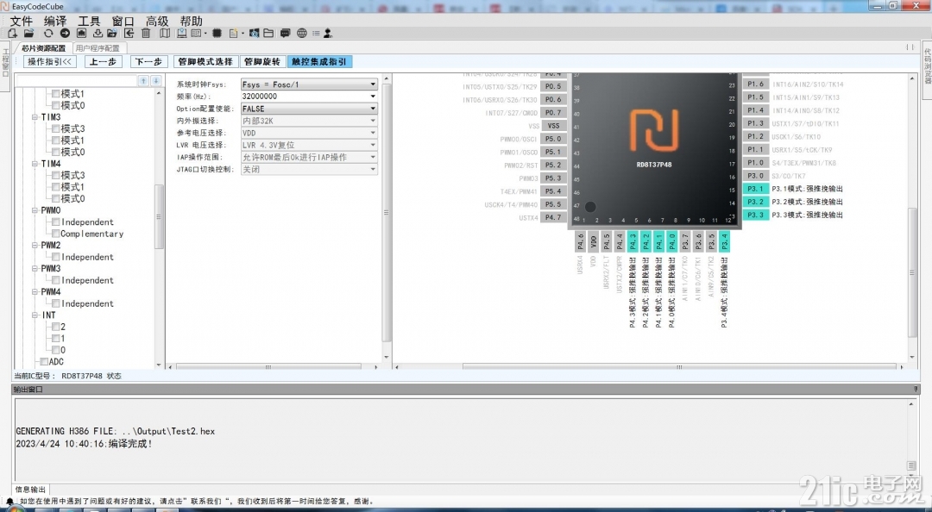Screen dimensions: 932x512
Task: Check 模式0 under TIM4
Action: (x=56, y=198)
